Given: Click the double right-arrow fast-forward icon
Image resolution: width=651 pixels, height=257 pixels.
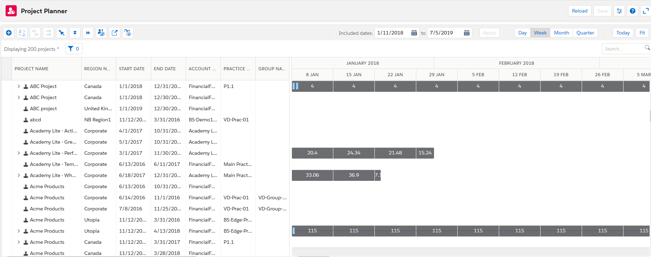Looking at the screenshot, I should pyautogui.click(x=88, y=33).
